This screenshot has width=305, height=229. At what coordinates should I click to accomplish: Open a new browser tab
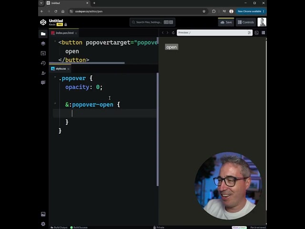pos(94,3)
